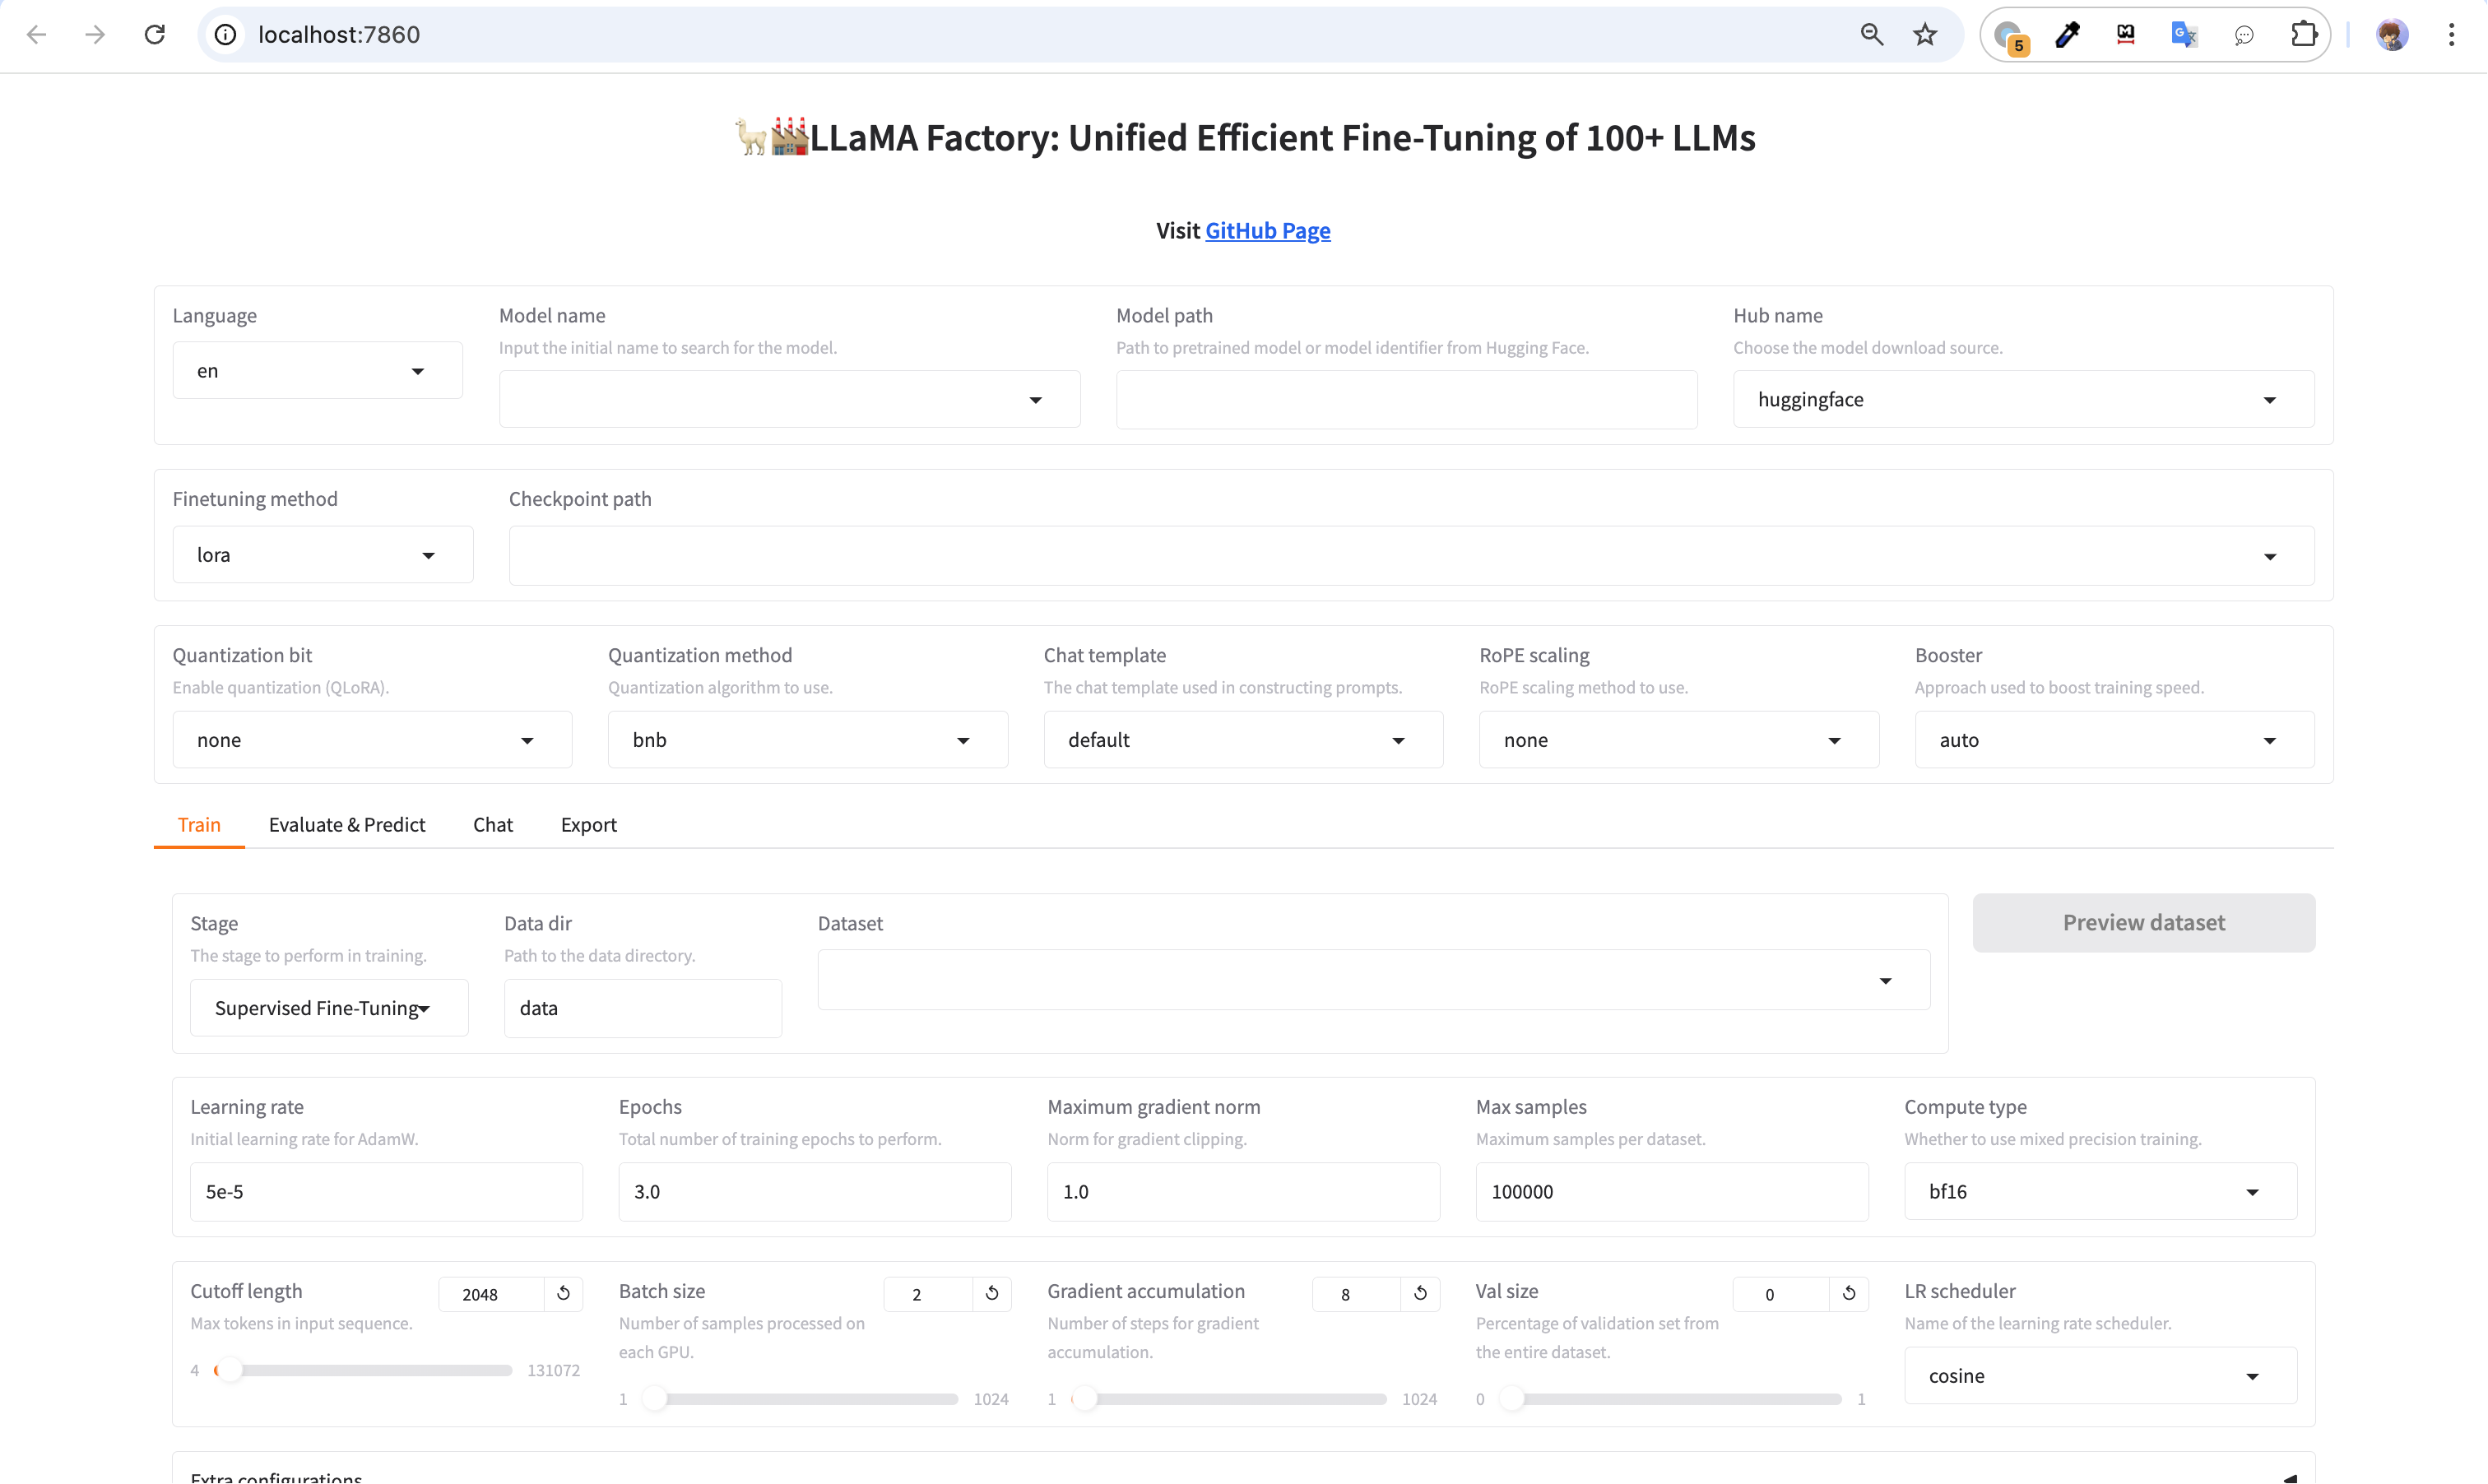Image resolution: width=2488 pixels, height=1484 pixels.
Task: Focus the Maximum gradient norm field
Action: (1243, 1192)
